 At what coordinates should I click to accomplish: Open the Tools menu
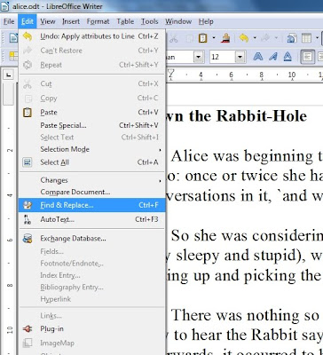(x=149, y=21)
